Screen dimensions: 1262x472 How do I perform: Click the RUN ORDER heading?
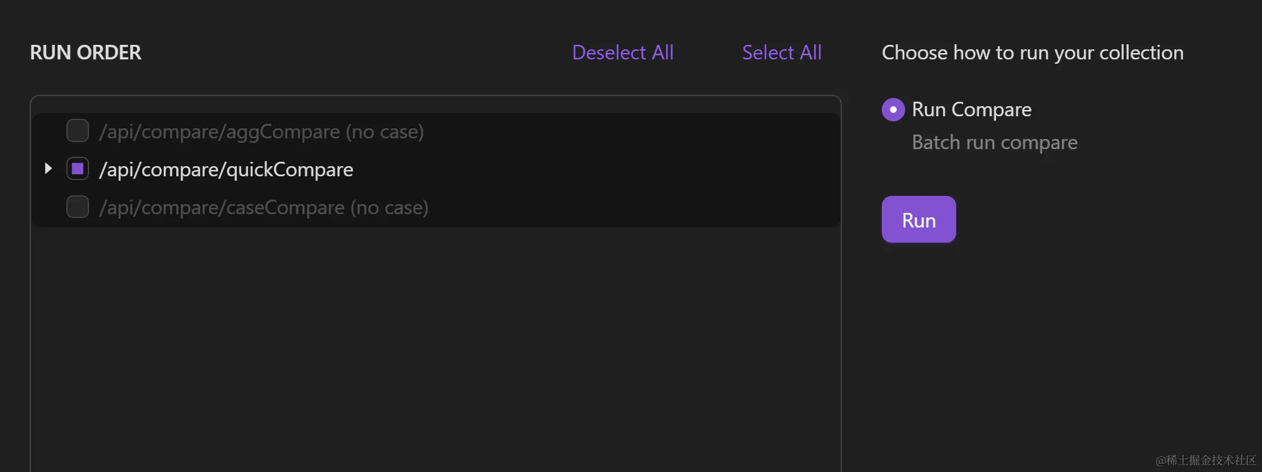click(85, 52)
